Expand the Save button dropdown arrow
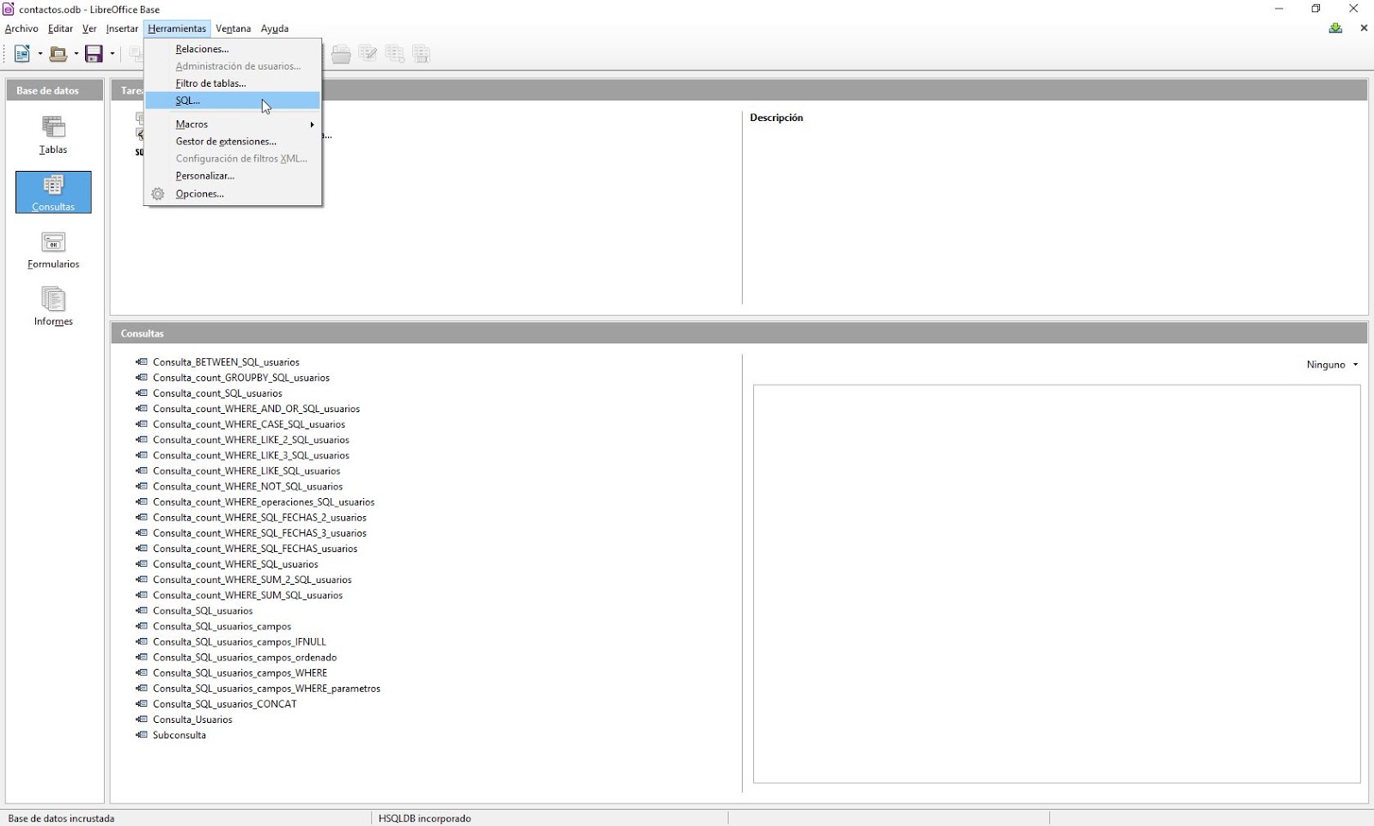This screenshot has width=1374, height=826. (x=111, y=53)
